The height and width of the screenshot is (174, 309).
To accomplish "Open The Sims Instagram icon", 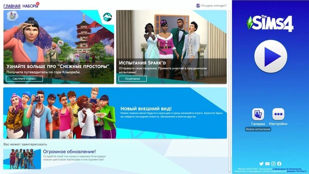I will [x=273, y=164].
